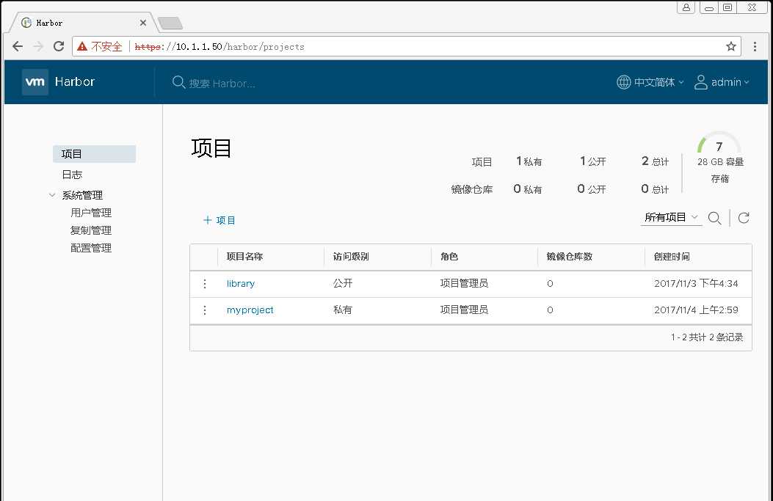Click the 项目 page heading
Screen dimensions: 773x501
tap(211, 148)
